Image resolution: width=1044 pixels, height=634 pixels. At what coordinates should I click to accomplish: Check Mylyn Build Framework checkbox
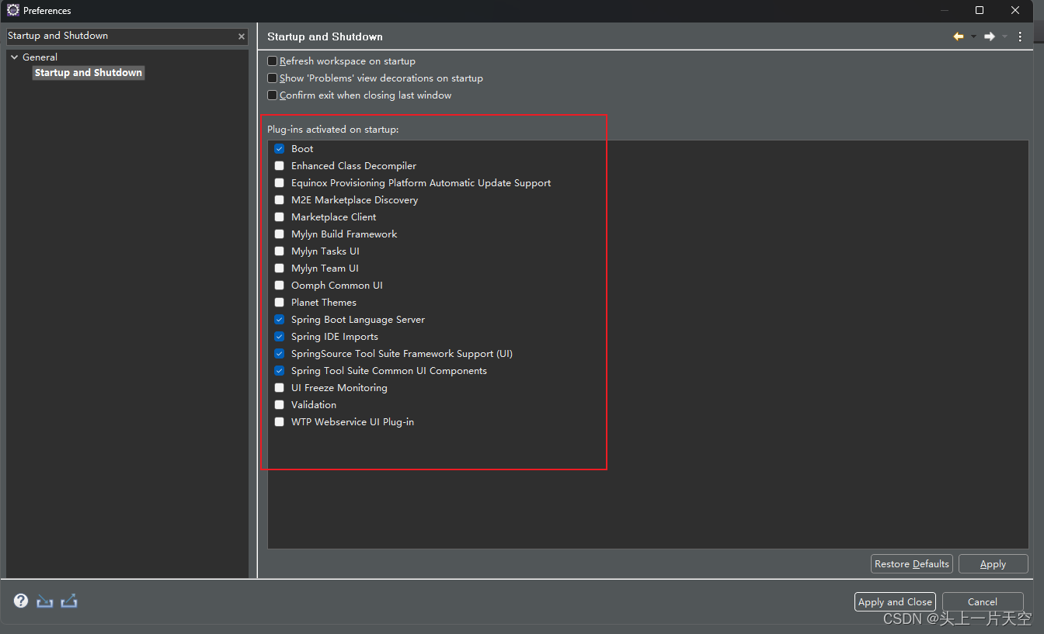click(x=280, y=234)
